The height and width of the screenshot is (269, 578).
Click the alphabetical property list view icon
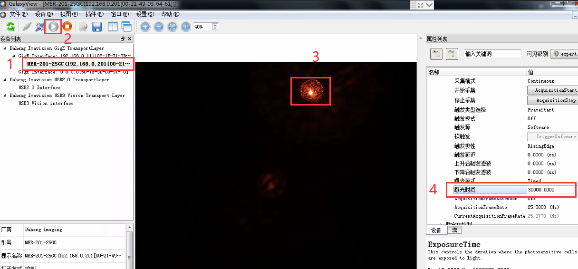452,54
